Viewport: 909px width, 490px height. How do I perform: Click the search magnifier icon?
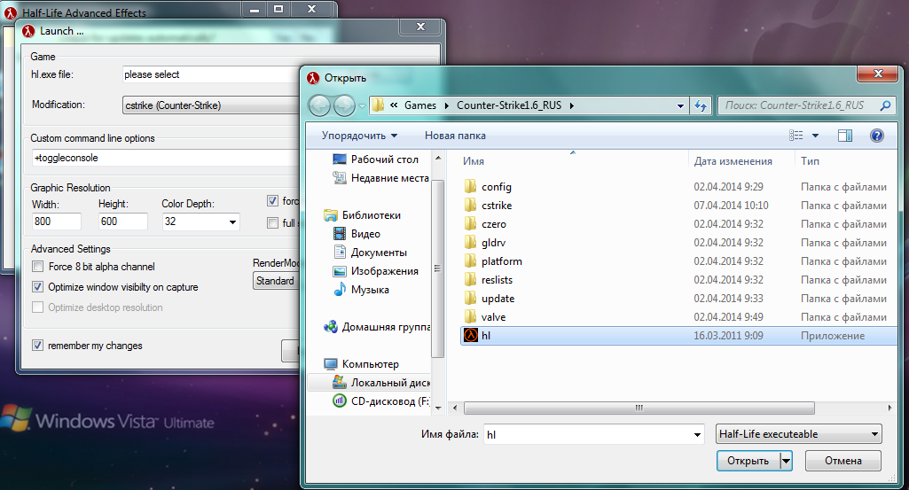[x=885, y=105]
